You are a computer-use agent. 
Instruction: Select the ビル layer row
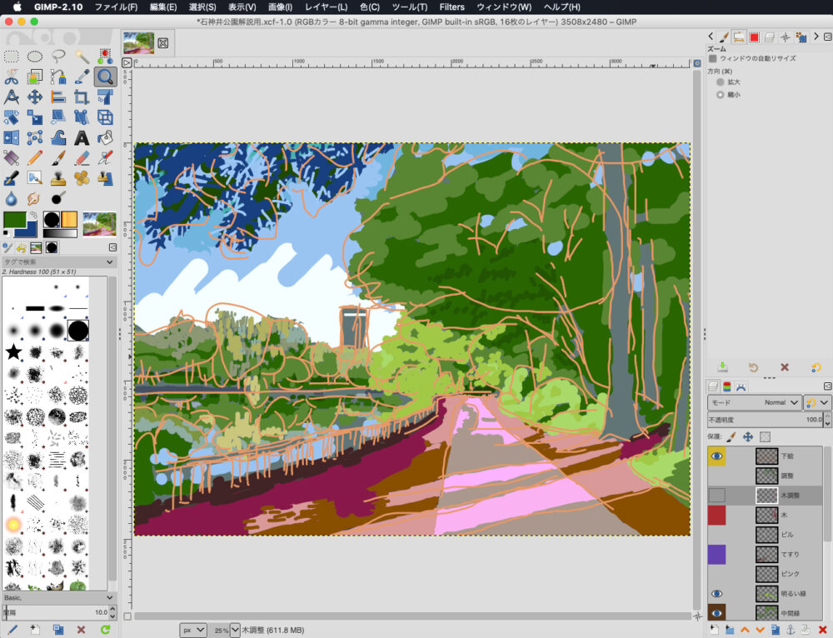[x=787, y=535]
